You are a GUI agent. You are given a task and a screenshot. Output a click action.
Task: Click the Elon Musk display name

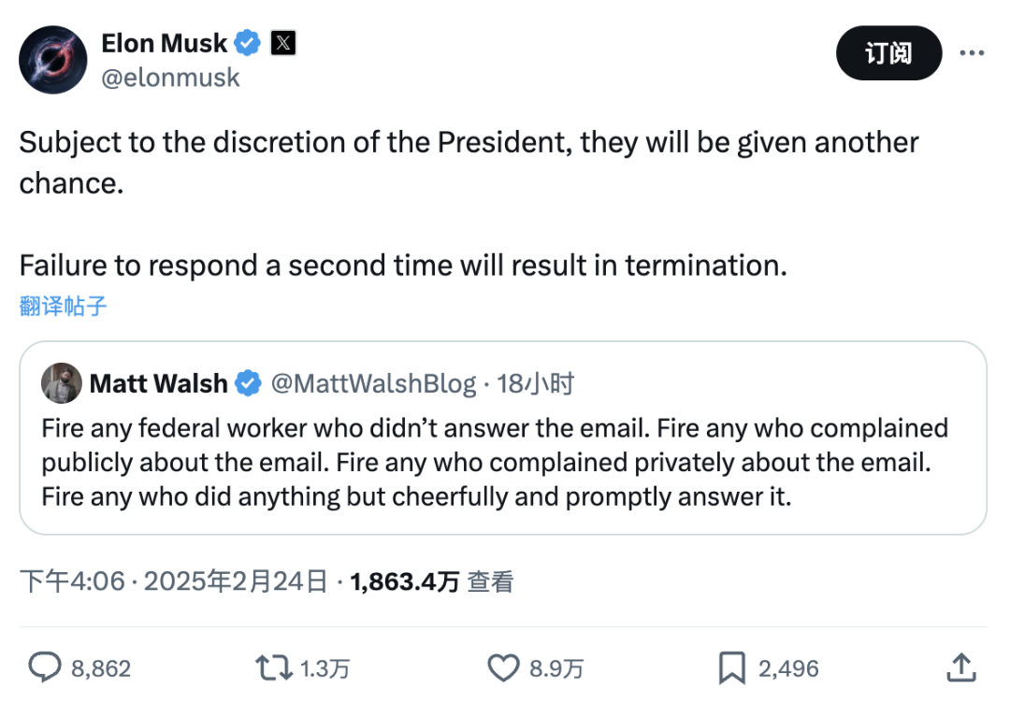click(x=165, y=43)
